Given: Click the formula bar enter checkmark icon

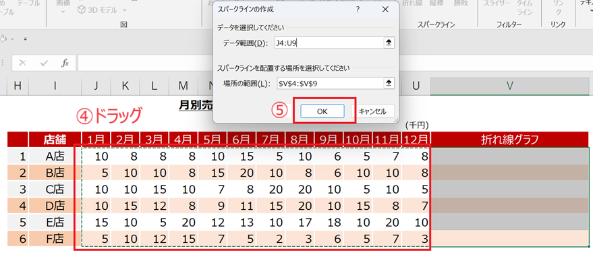Looking at the screenshot, I should click(x=44, y=63).
